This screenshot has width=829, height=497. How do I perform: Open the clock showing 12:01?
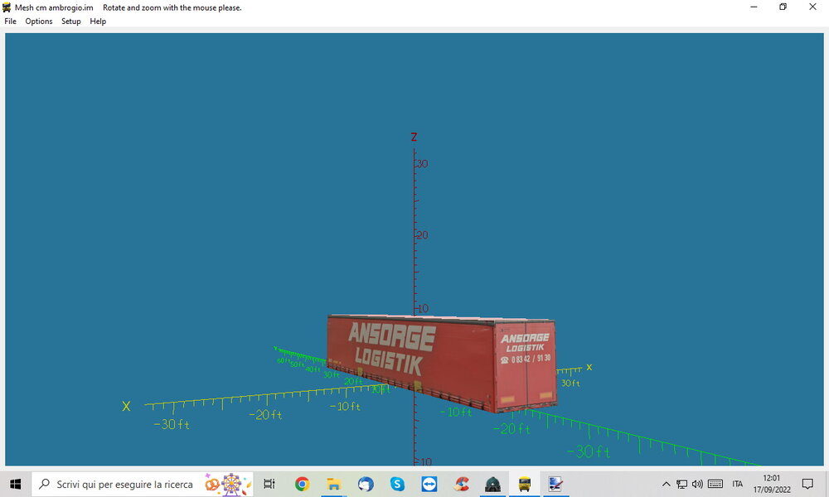coord(771,484)
